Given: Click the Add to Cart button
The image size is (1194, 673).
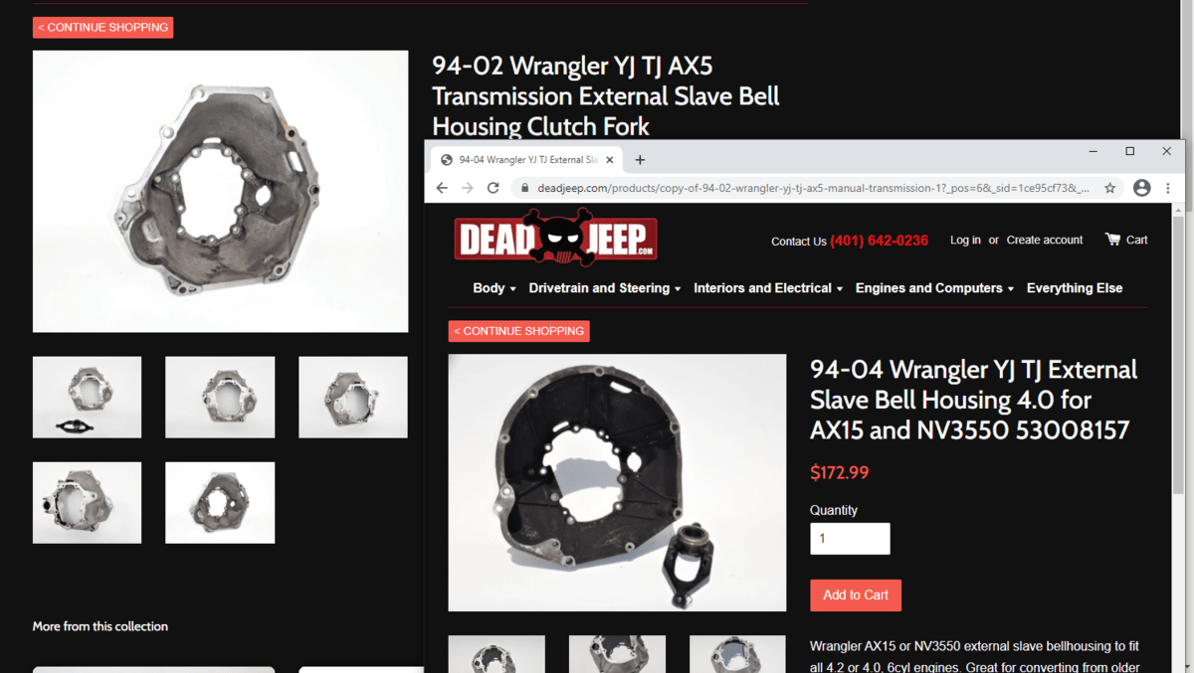Looking at the screenshot, I should tap(856, 595).
